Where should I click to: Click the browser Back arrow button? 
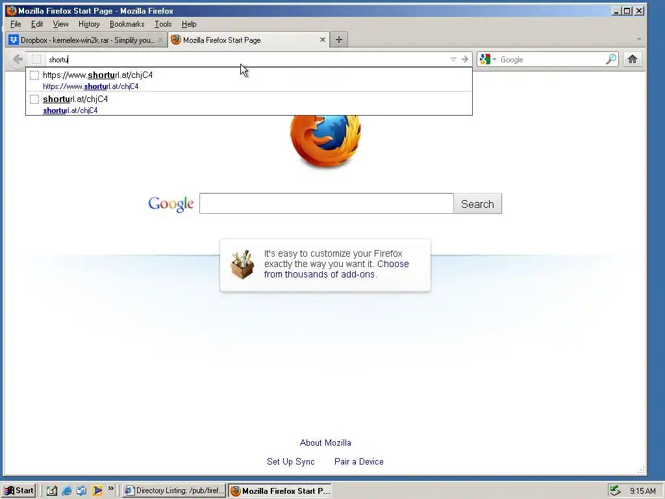click(18, 59)
